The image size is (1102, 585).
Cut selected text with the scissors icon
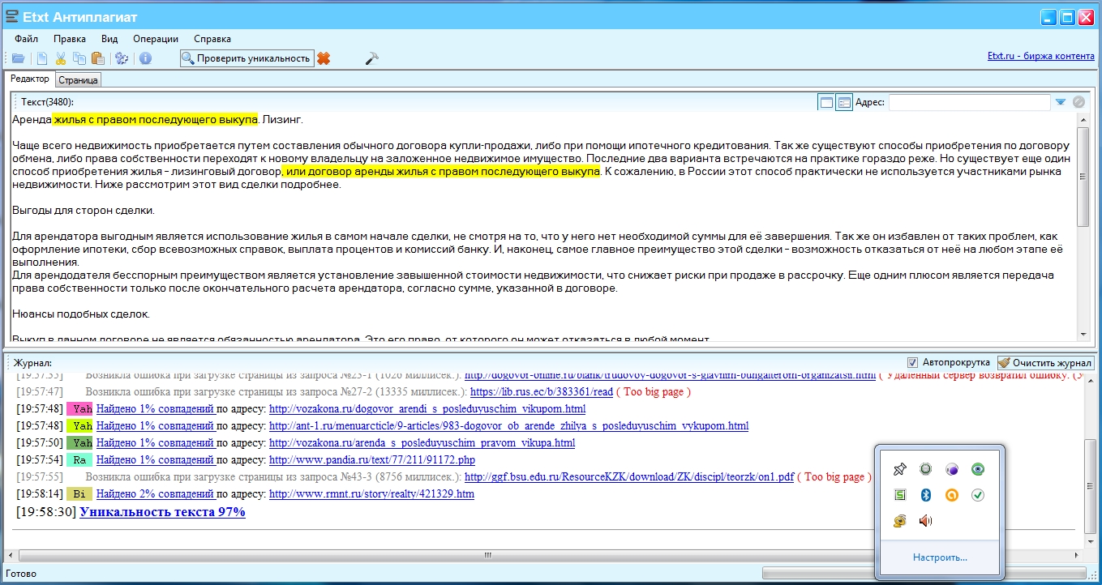pos(61,58)
